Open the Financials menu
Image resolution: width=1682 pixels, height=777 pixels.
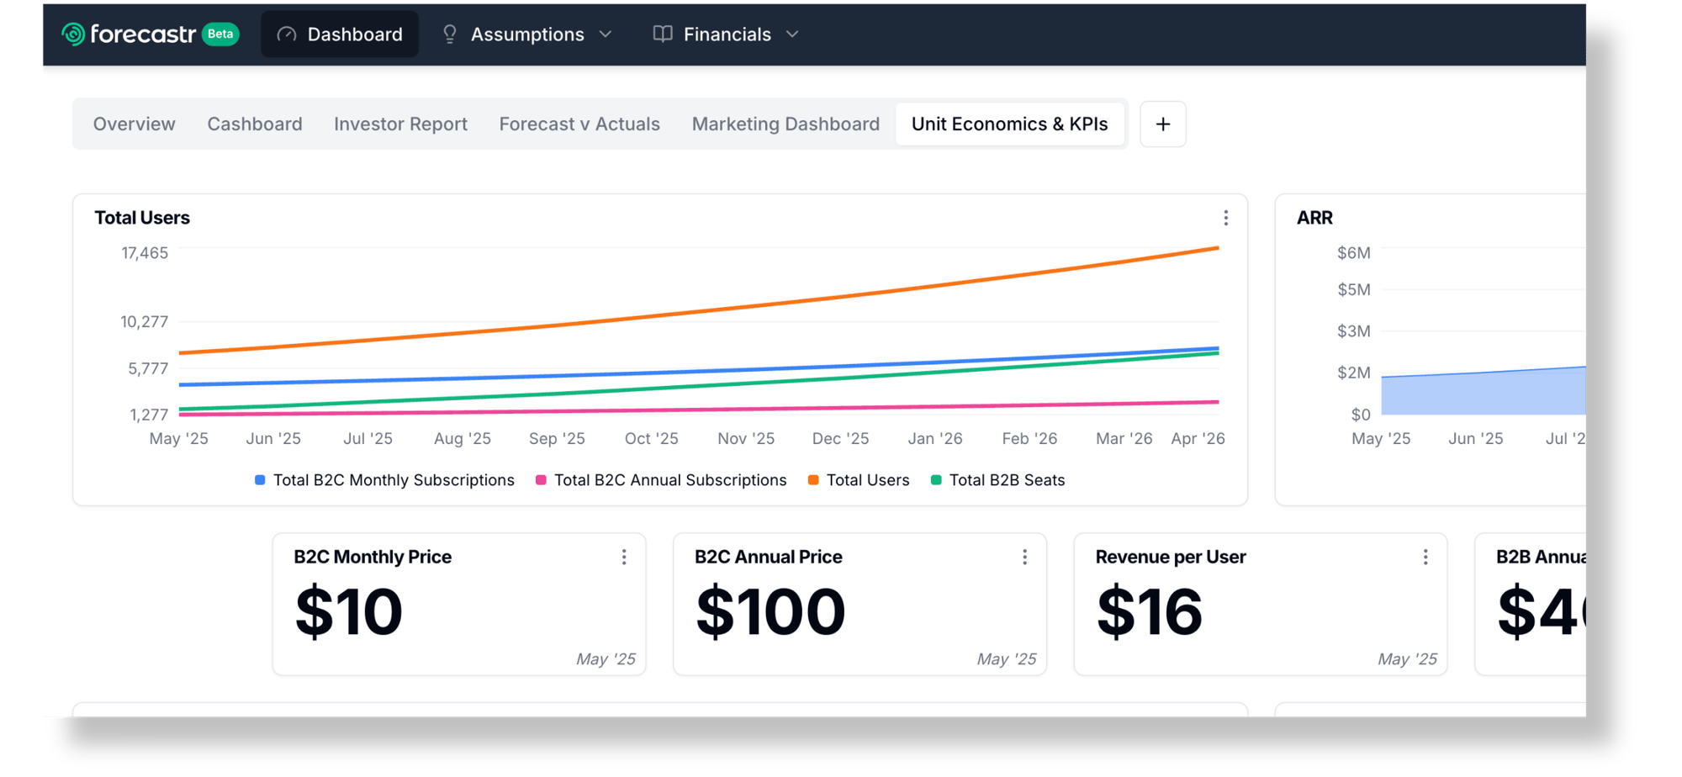[x=727, y=34]
